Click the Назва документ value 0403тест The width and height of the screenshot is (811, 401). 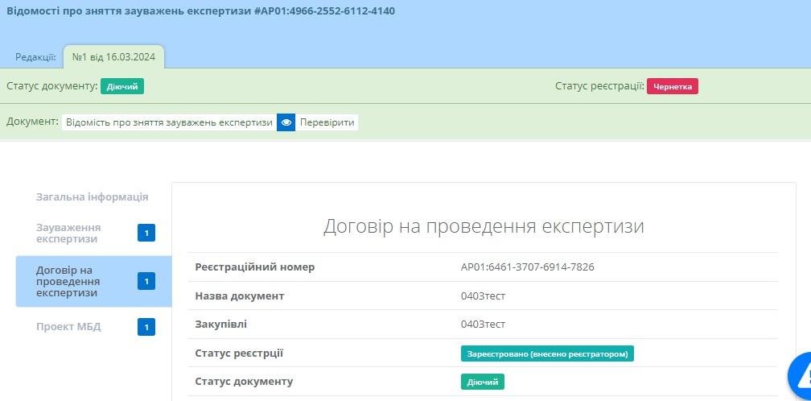(x=483, y=296)
